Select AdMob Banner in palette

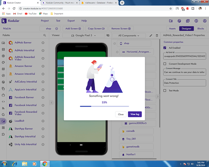[23, 43]
